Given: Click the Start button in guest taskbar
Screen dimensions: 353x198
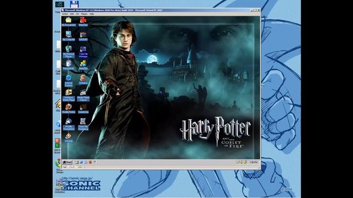Looking at the screenshot, I should [x=67, y=162].
